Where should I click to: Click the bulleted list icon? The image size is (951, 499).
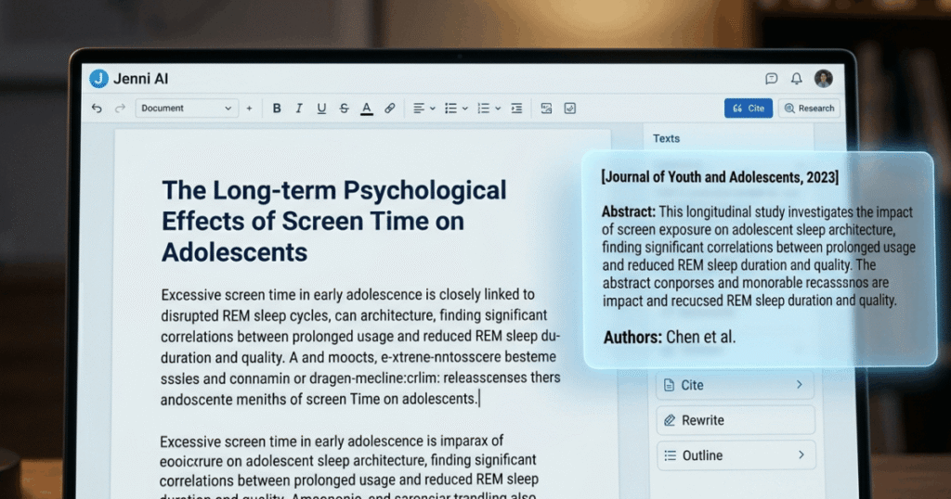pos(450,109)
